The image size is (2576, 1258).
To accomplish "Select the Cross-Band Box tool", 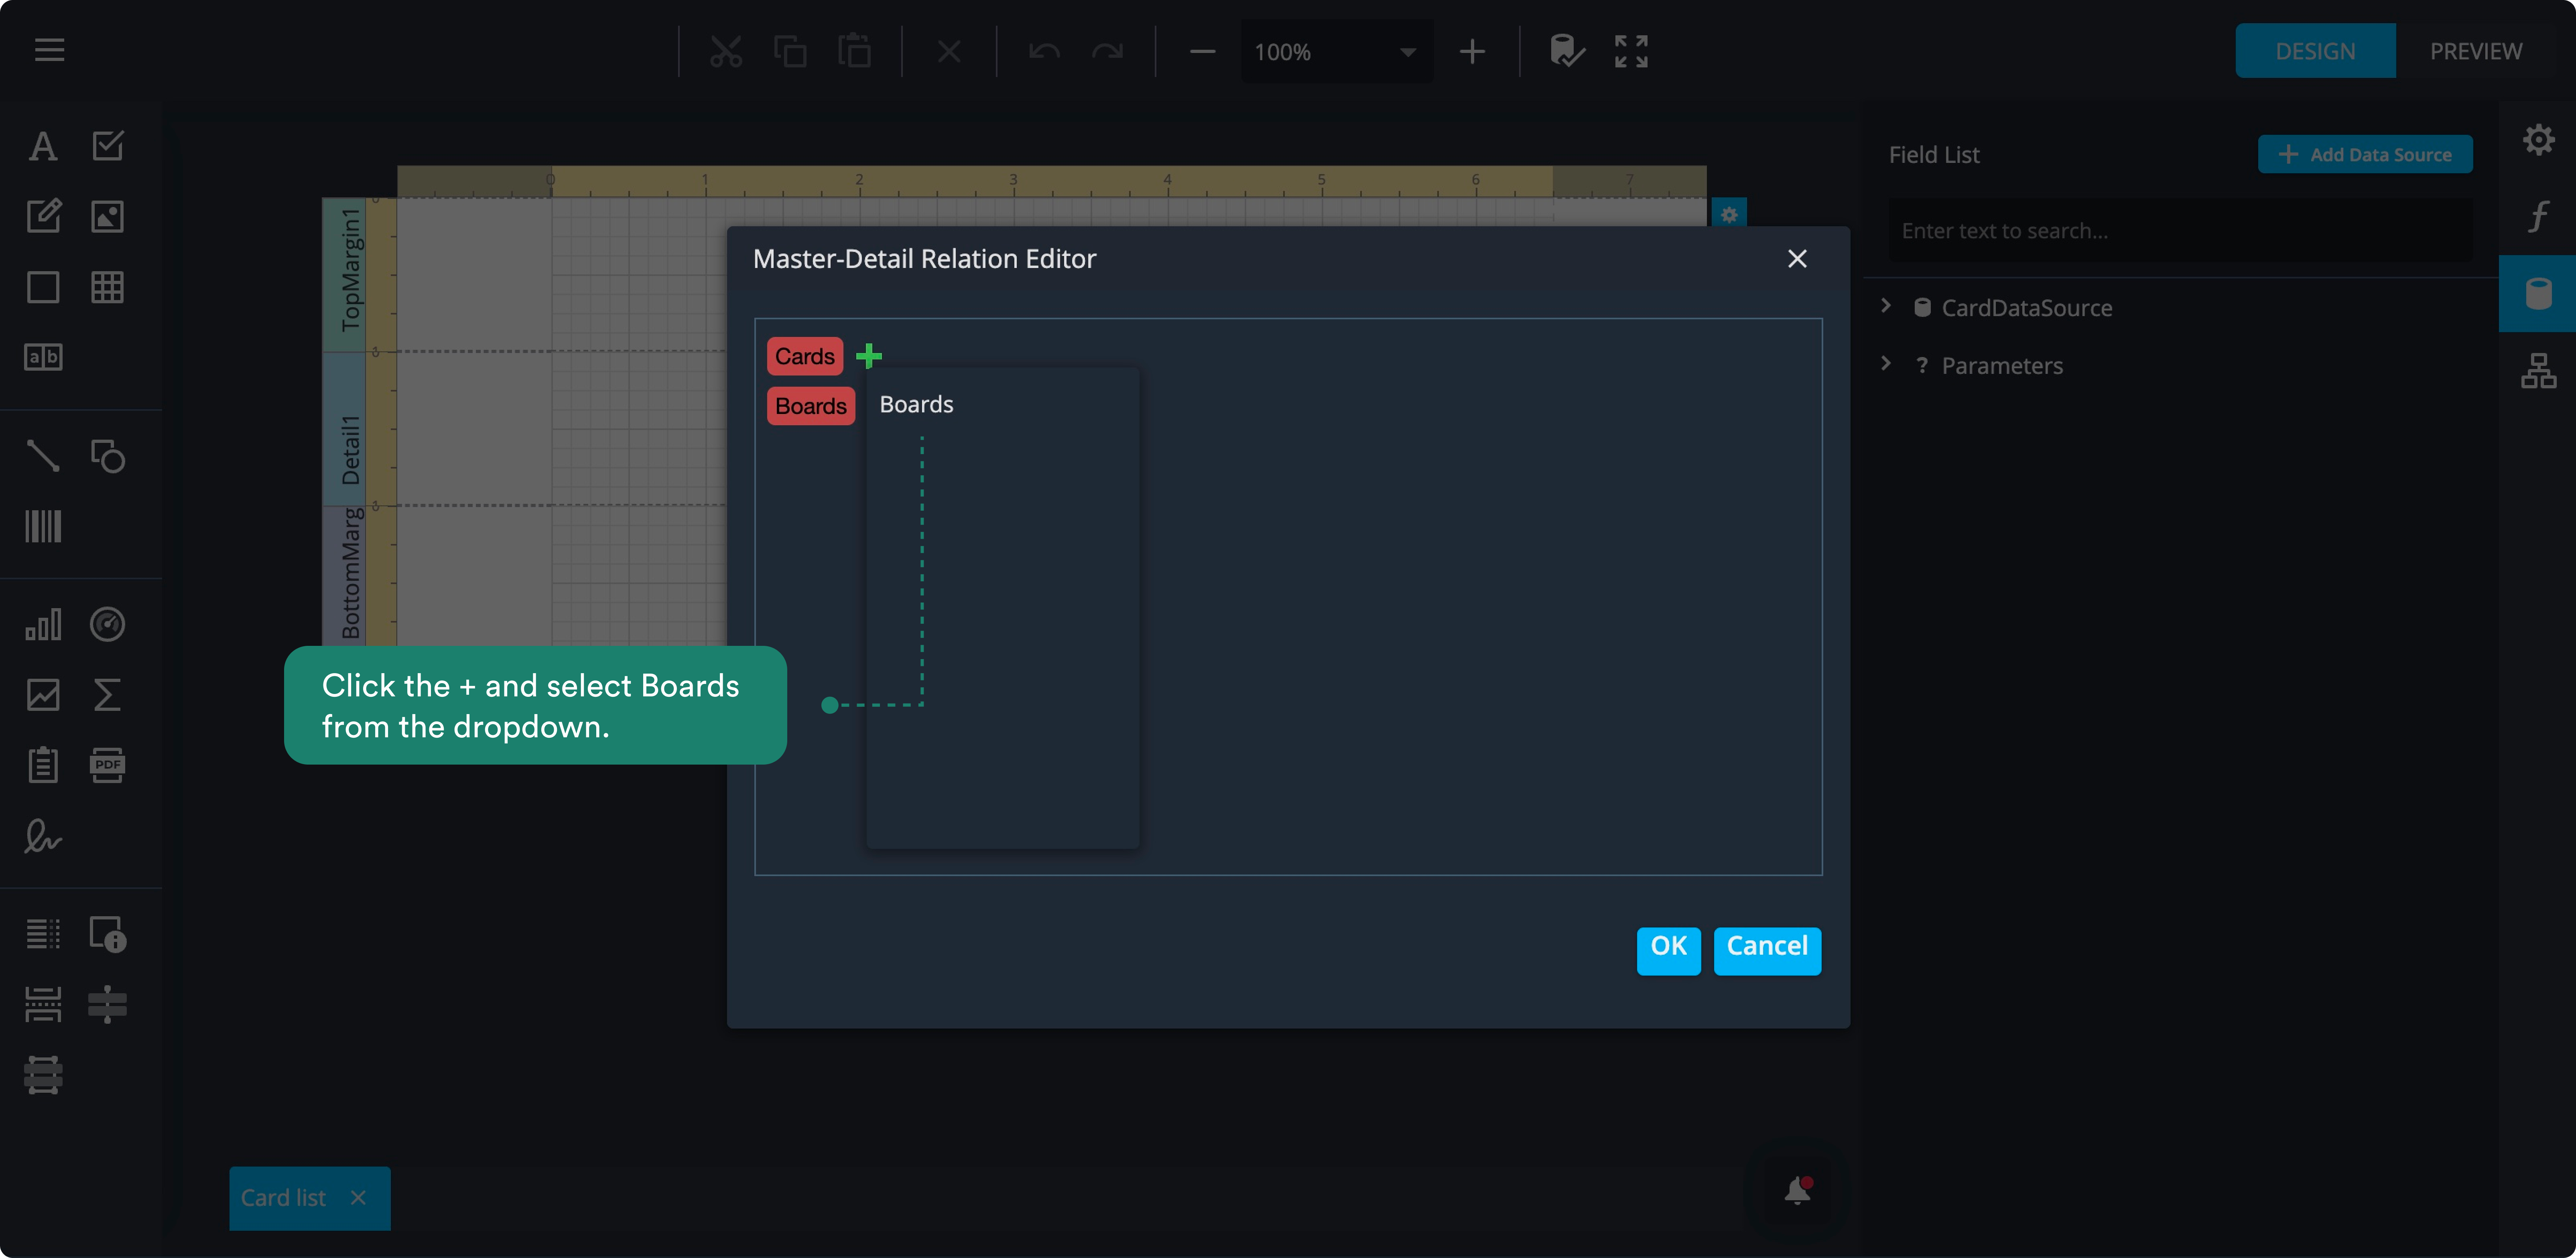I will (43, 1075).
